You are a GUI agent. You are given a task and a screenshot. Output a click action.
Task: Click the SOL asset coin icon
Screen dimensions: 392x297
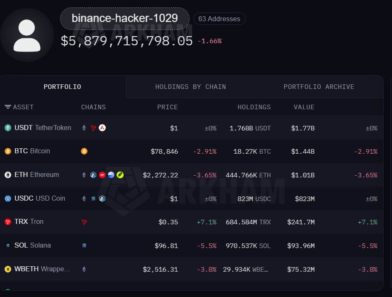(8, 245)
